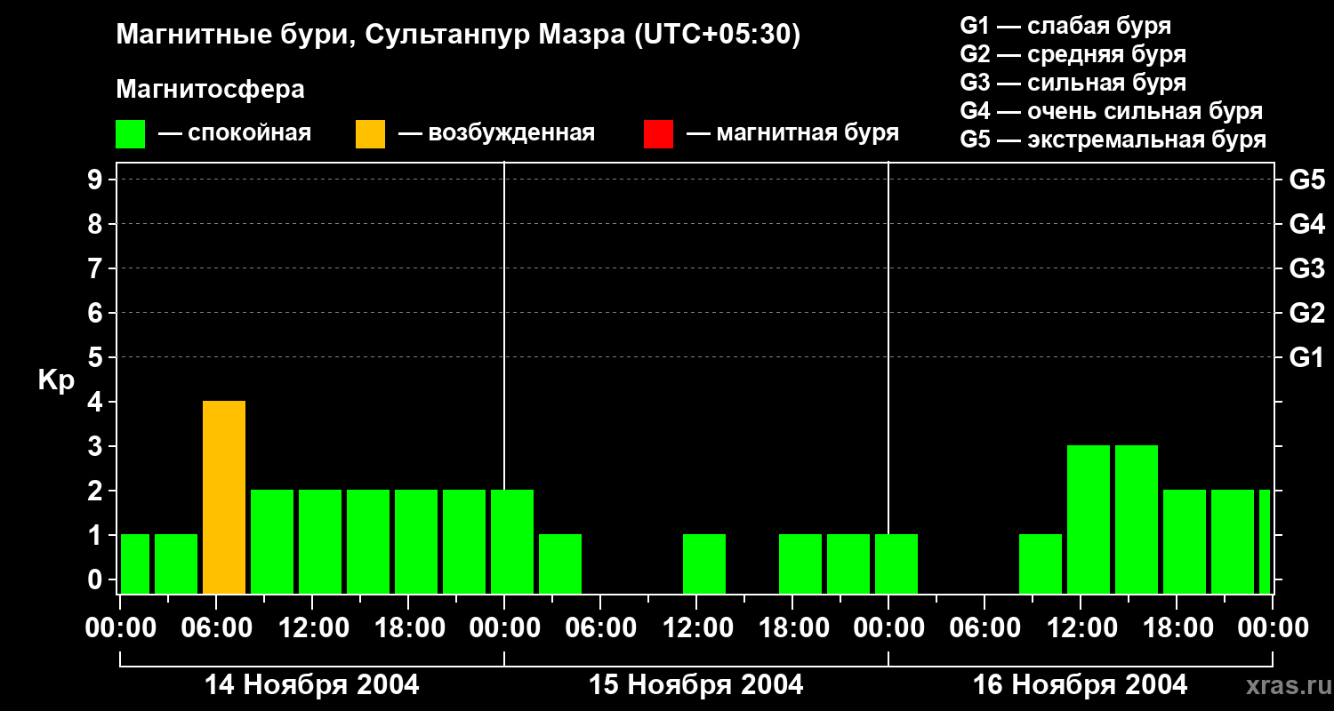Screen dimensions: 1334x711
Task: Click the 06:00 time label for 14 Ноября
Action: [216, 628]
